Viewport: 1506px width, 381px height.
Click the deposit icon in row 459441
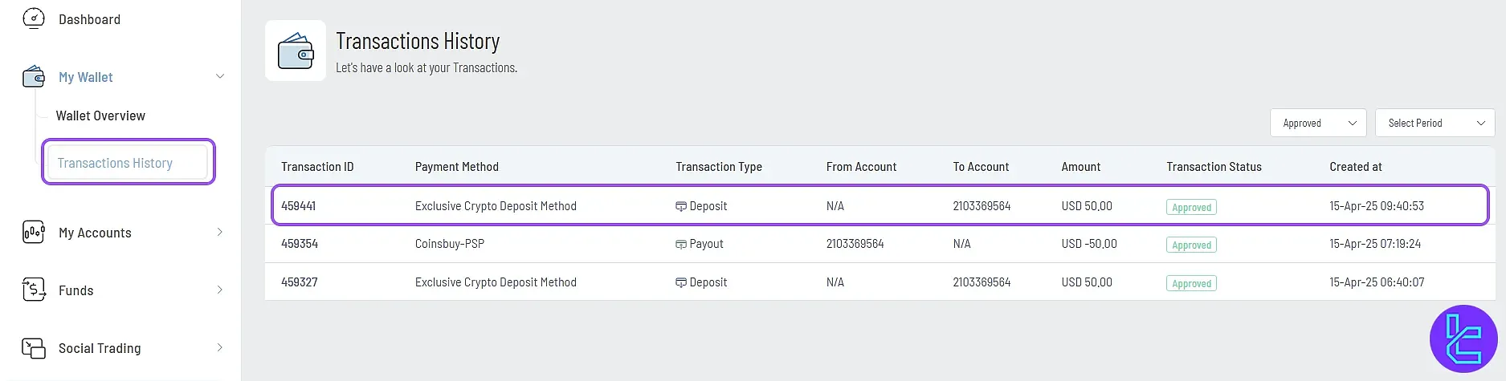[x=681, y=206]
